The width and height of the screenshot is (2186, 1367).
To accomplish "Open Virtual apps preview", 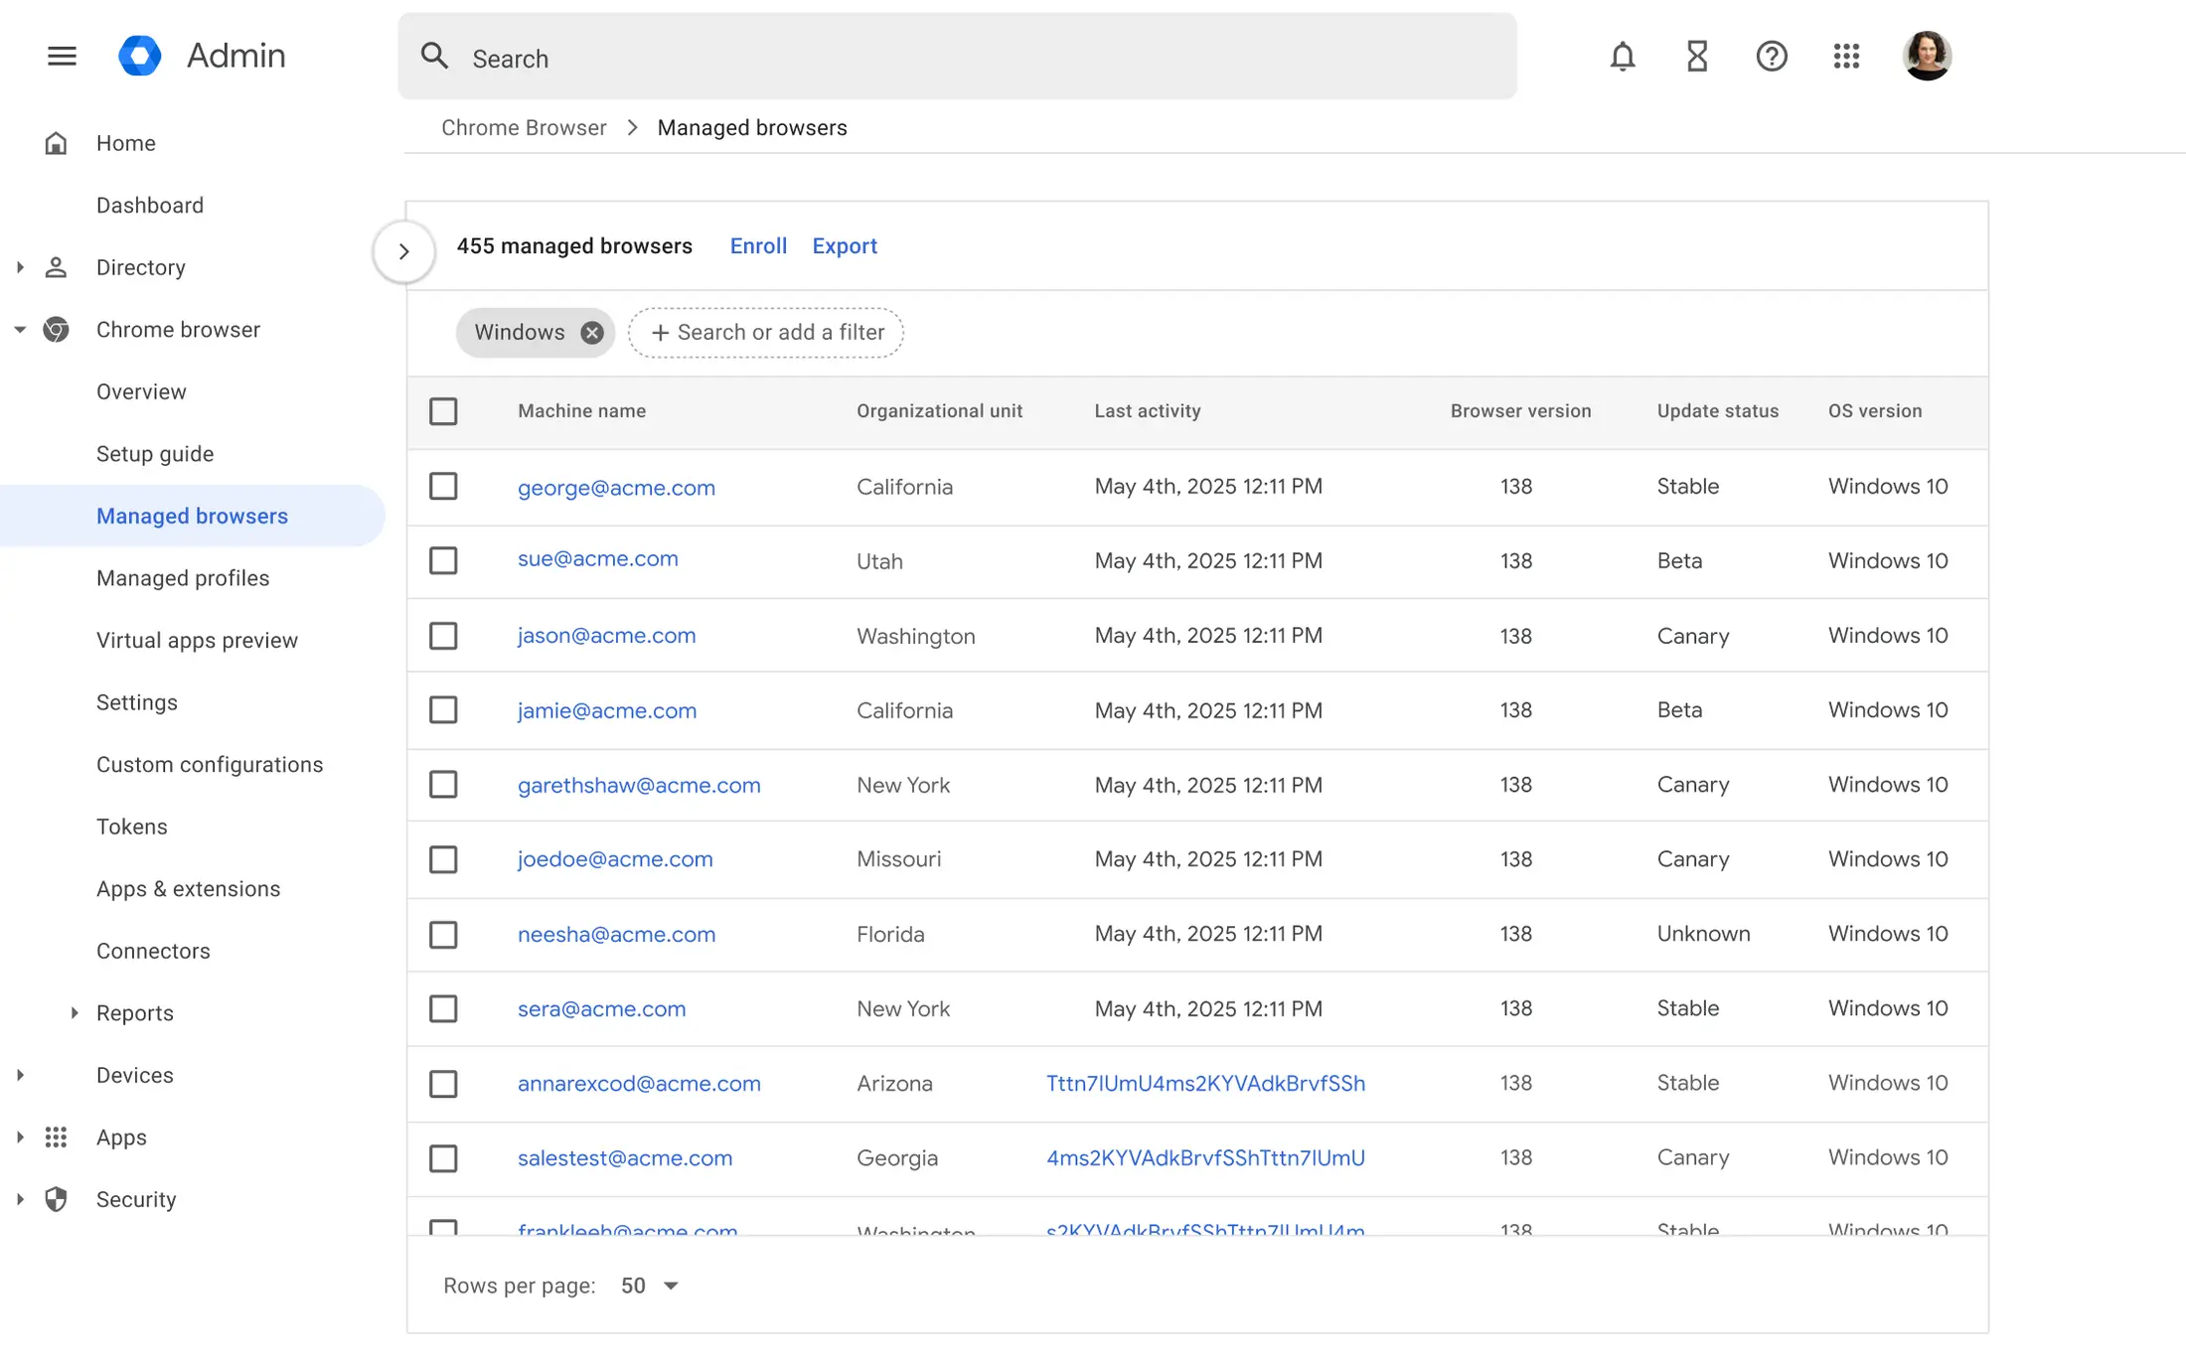I will pyautogui.click(x=197, y=641).
